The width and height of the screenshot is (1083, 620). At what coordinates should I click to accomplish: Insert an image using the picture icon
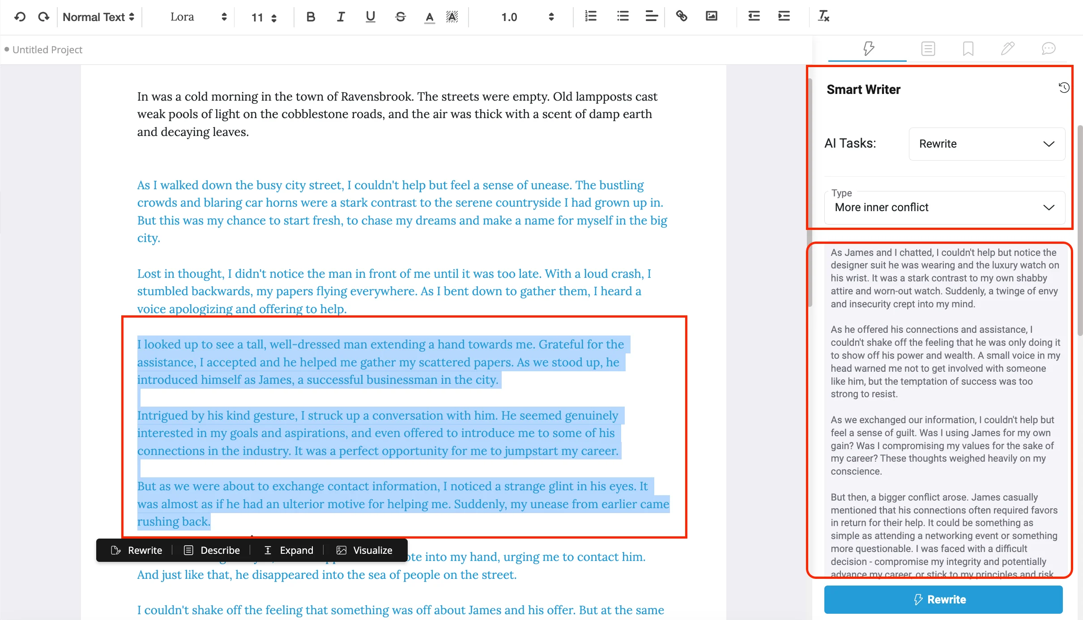point(711,17)
